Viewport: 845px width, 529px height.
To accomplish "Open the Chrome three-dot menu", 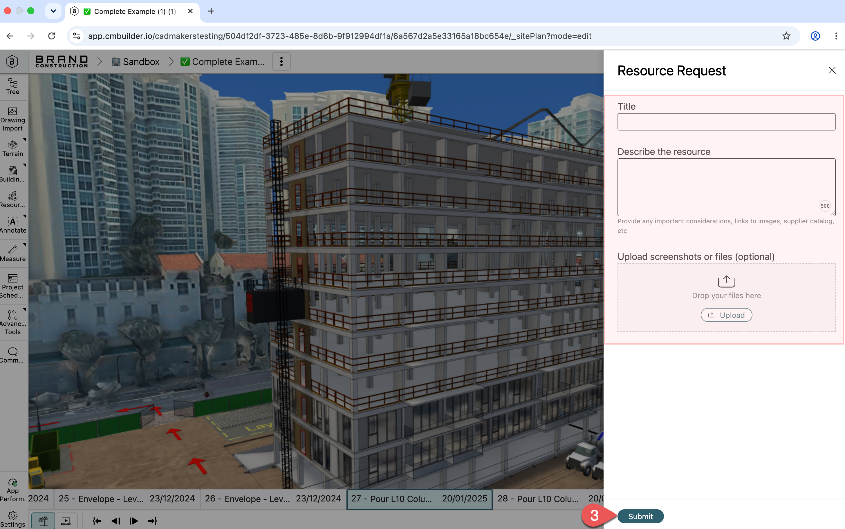I will click(836, 36).
